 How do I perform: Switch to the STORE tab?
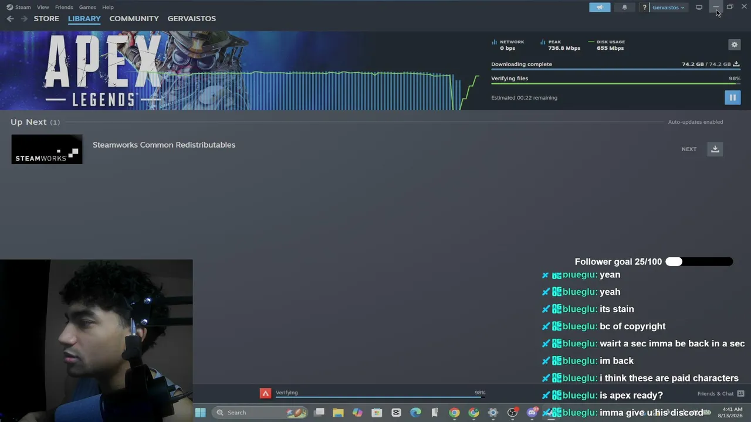pos(46,19)
